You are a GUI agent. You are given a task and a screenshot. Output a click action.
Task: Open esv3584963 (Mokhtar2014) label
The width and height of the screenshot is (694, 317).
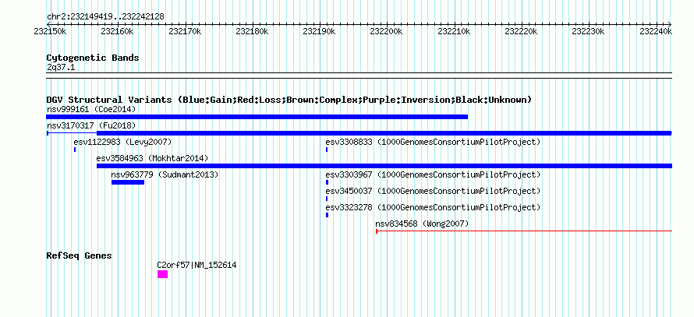pos(152,158)
